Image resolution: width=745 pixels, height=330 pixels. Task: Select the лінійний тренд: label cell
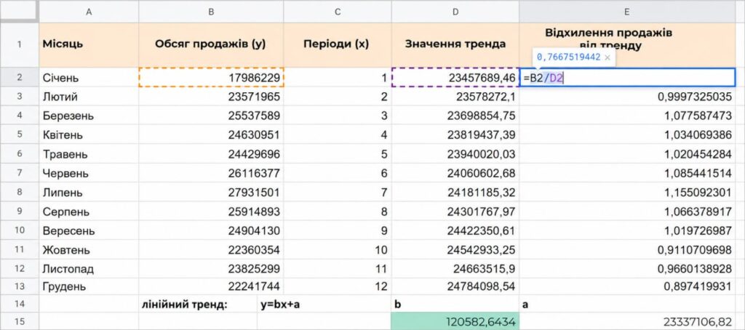[x=198, y=304]
